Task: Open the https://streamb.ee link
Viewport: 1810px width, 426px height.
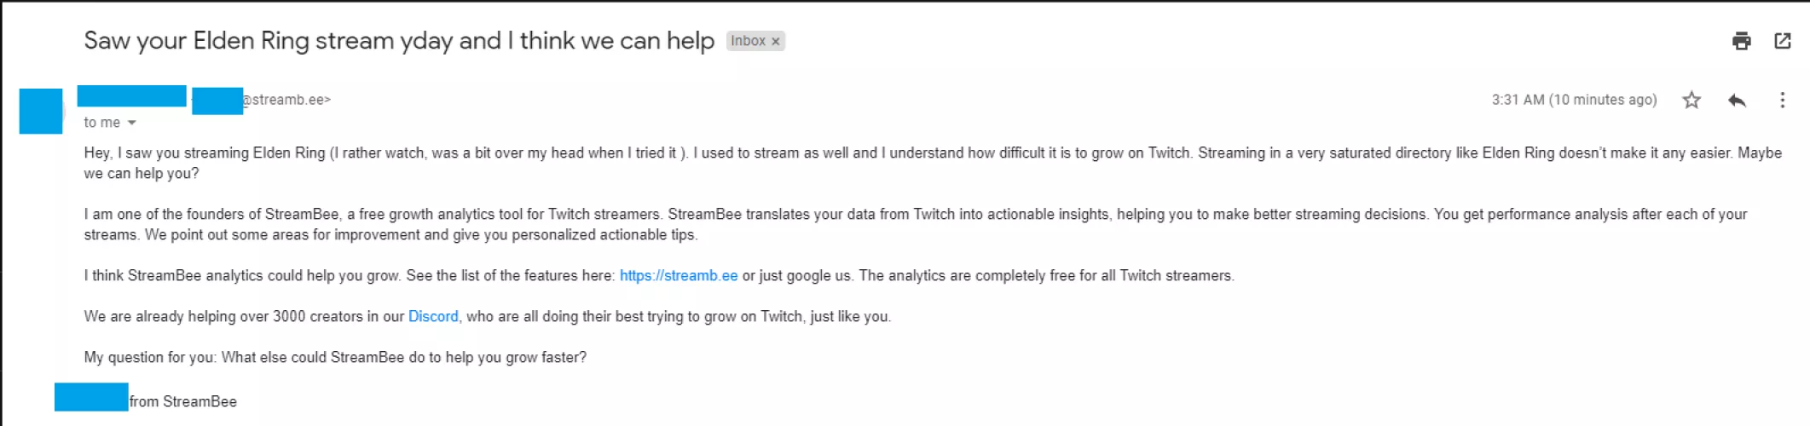Action: [x=679, y=275]
